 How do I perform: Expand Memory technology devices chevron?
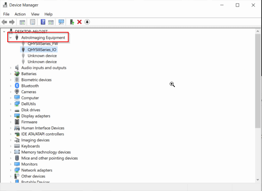coord(11,152)
